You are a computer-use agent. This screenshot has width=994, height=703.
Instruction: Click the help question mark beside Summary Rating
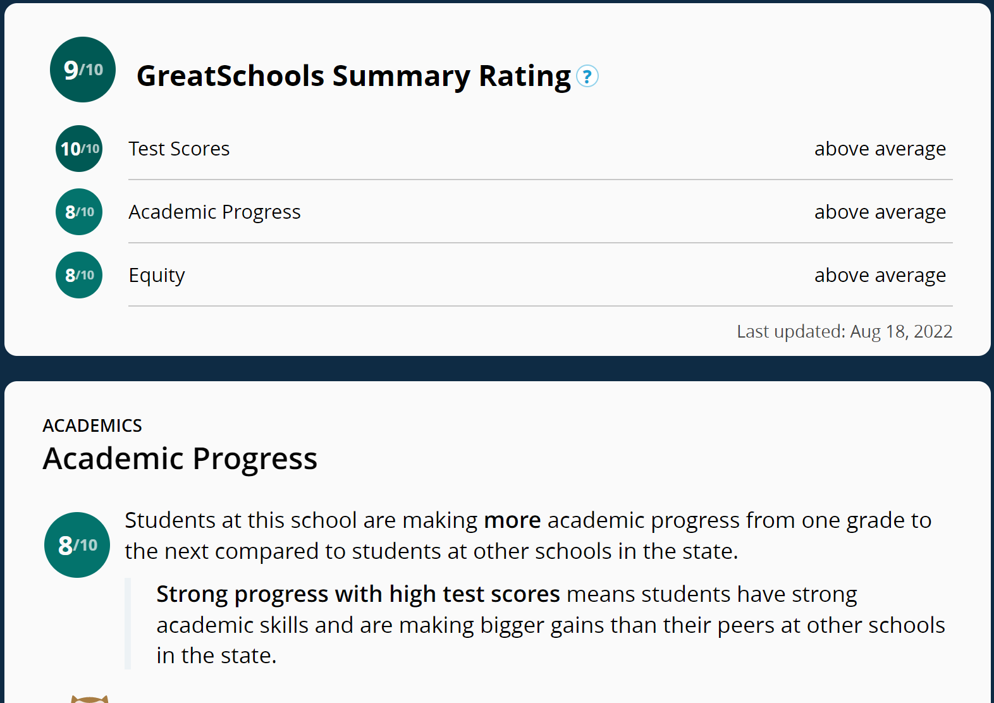click(x=587, y=76)
